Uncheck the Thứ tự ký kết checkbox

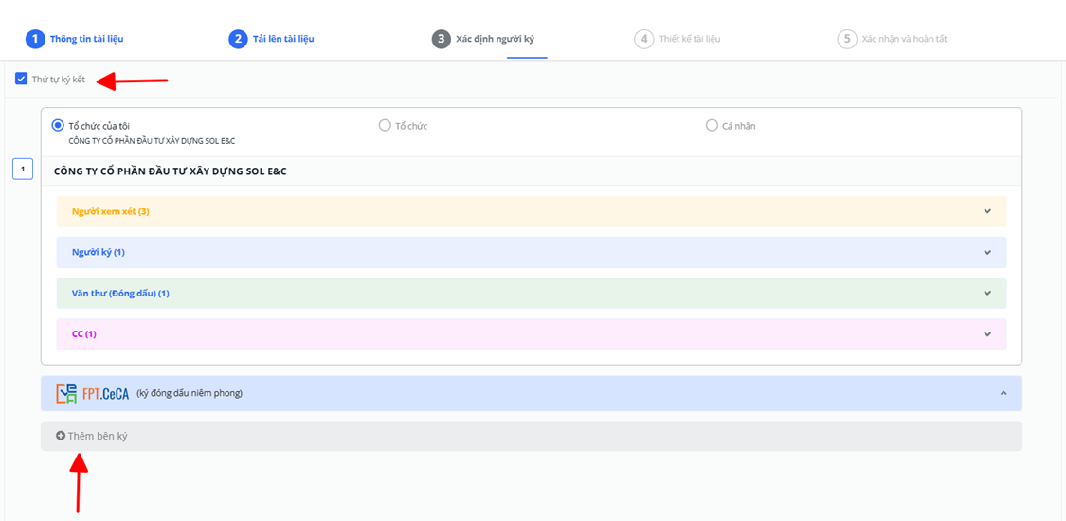21,79
